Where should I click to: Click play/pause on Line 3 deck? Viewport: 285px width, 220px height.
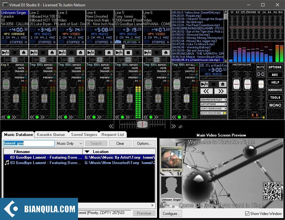point(62,53)
